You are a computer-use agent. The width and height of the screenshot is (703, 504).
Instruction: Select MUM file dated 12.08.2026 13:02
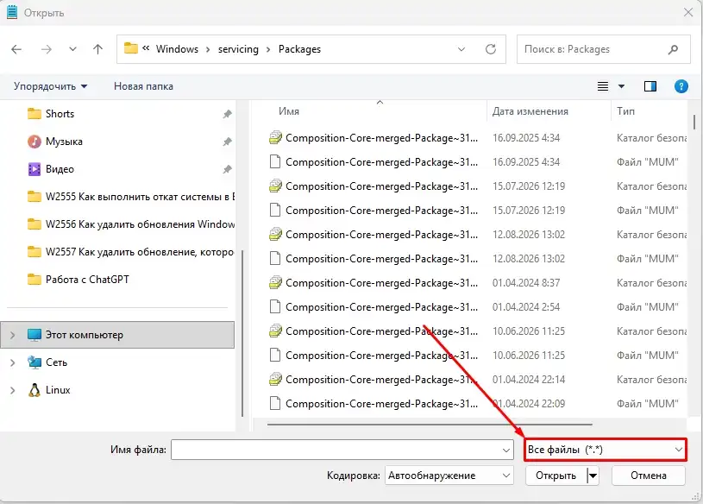pyautogui.click(x=478, y=259)
